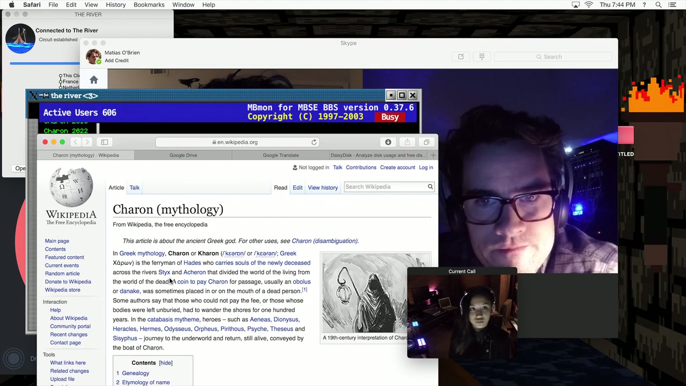The width and height of the screenshot is (686, 386).
Task: Click the question mark menu bar icon
Action: pyautogui.click(x=644, y=5)
